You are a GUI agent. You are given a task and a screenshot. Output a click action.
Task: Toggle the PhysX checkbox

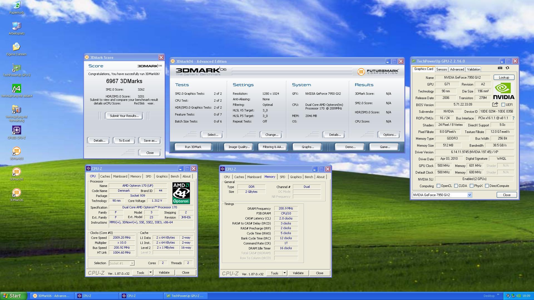click(x=471, y=186)
